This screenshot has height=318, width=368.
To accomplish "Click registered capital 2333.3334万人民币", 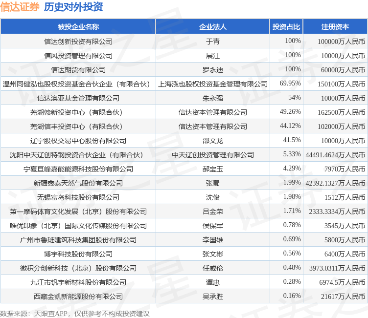I will tap(337, 212).
